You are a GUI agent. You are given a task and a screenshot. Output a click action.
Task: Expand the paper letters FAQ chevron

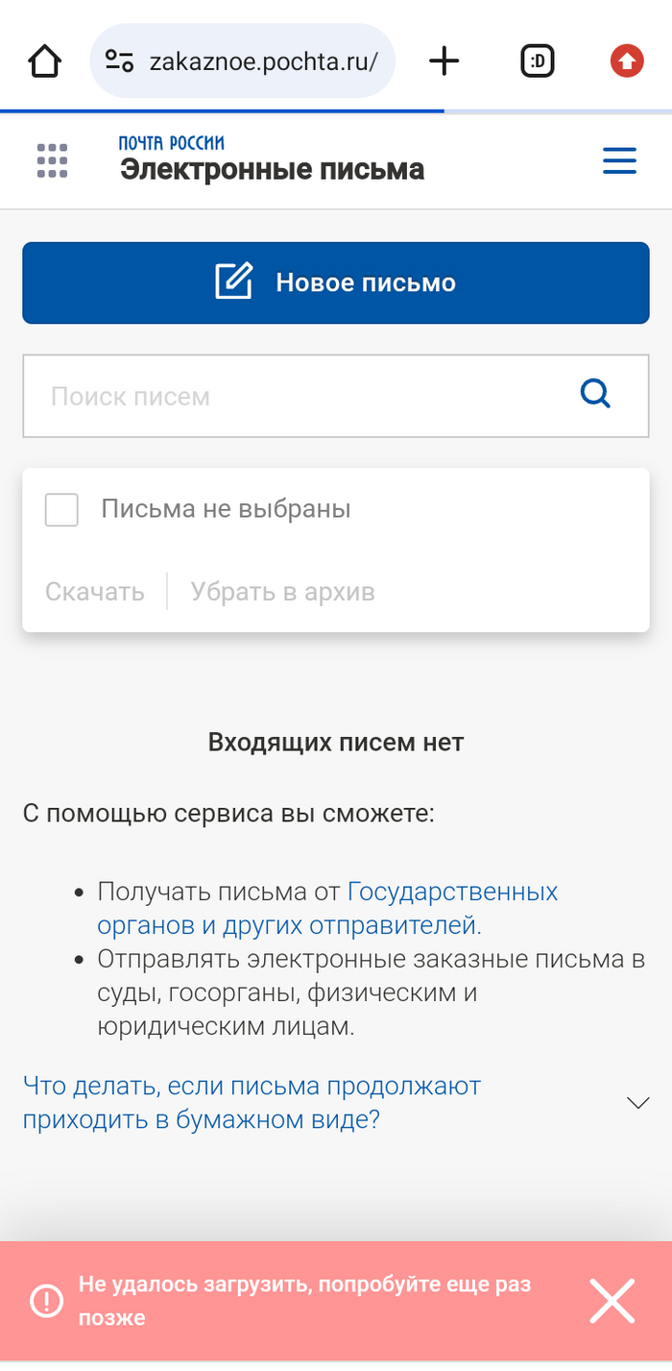[x=637, y=1102]
